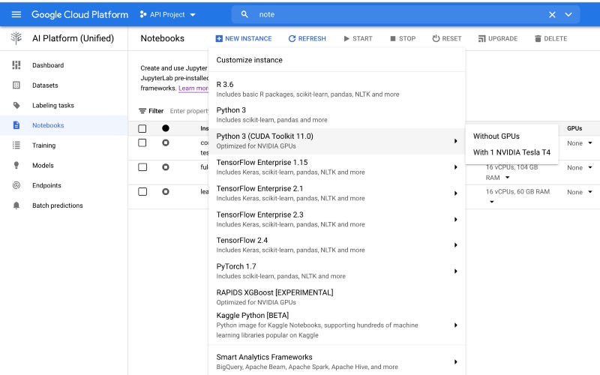
Task: Choose With 1 NVIDIA Tesla T4
Action: (x=511, y=152)
